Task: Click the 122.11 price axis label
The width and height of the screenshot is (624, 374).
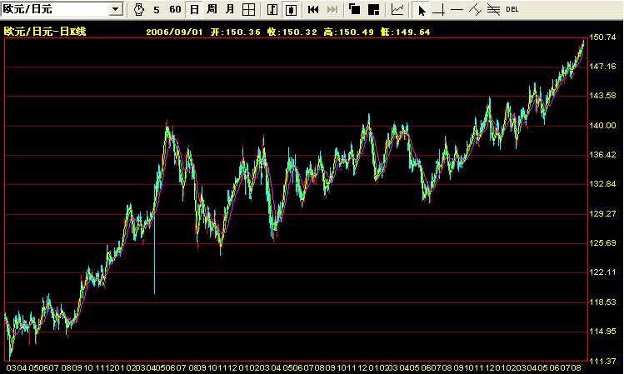Action: pos(602,272)
